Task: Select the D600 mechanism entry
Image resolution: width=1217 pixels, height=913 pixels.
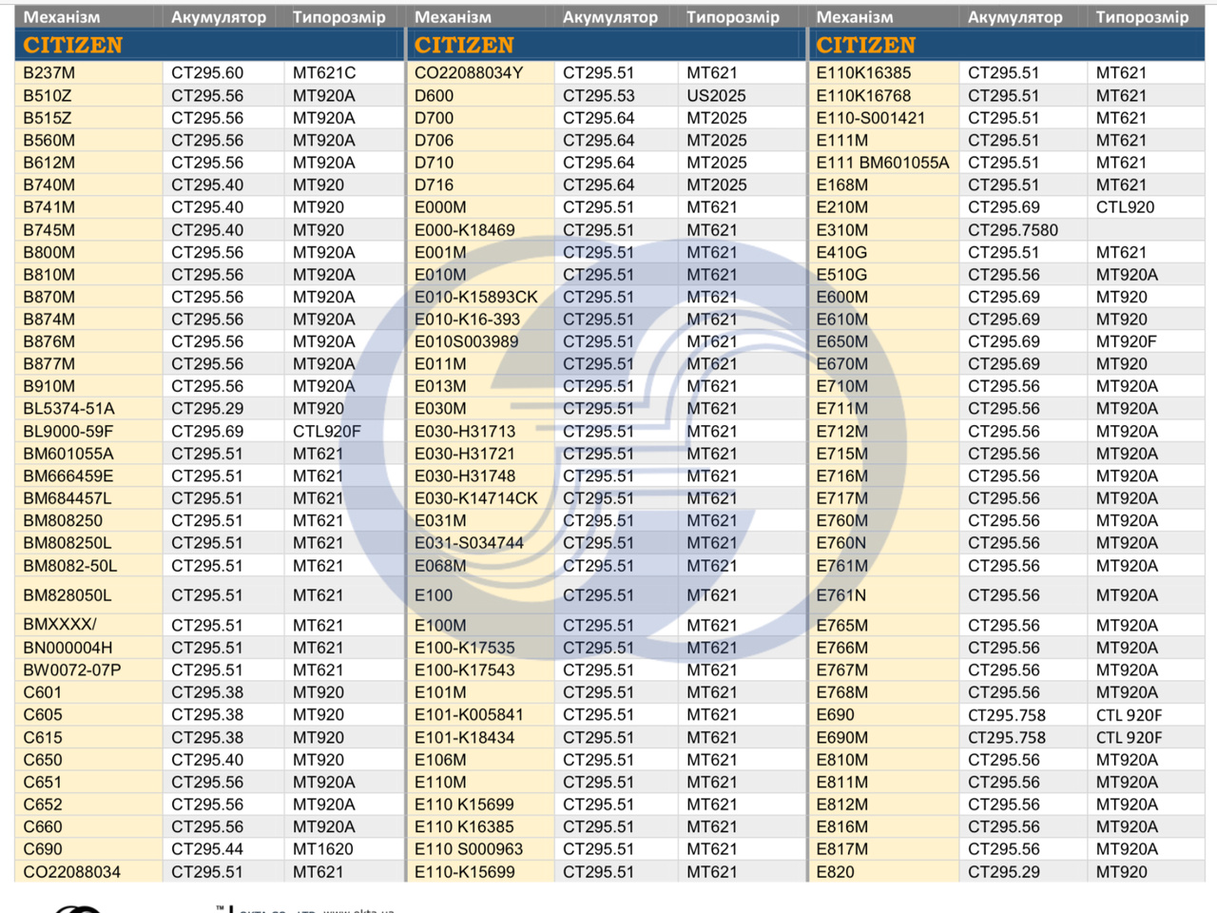Action: pos(434,96)
